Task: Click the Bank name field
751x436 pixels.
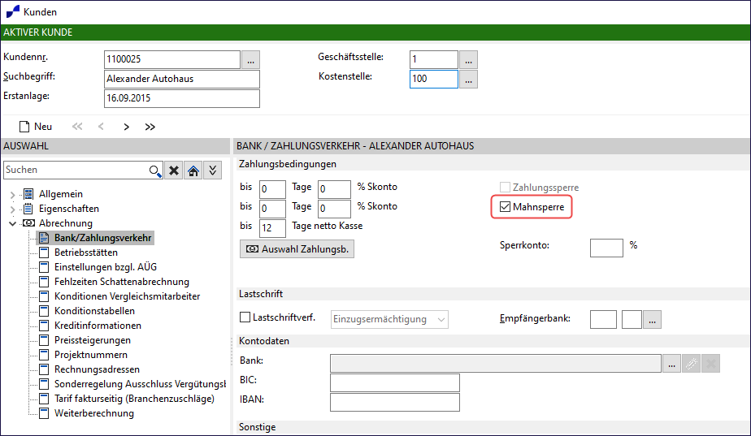Action: (496, 364)
